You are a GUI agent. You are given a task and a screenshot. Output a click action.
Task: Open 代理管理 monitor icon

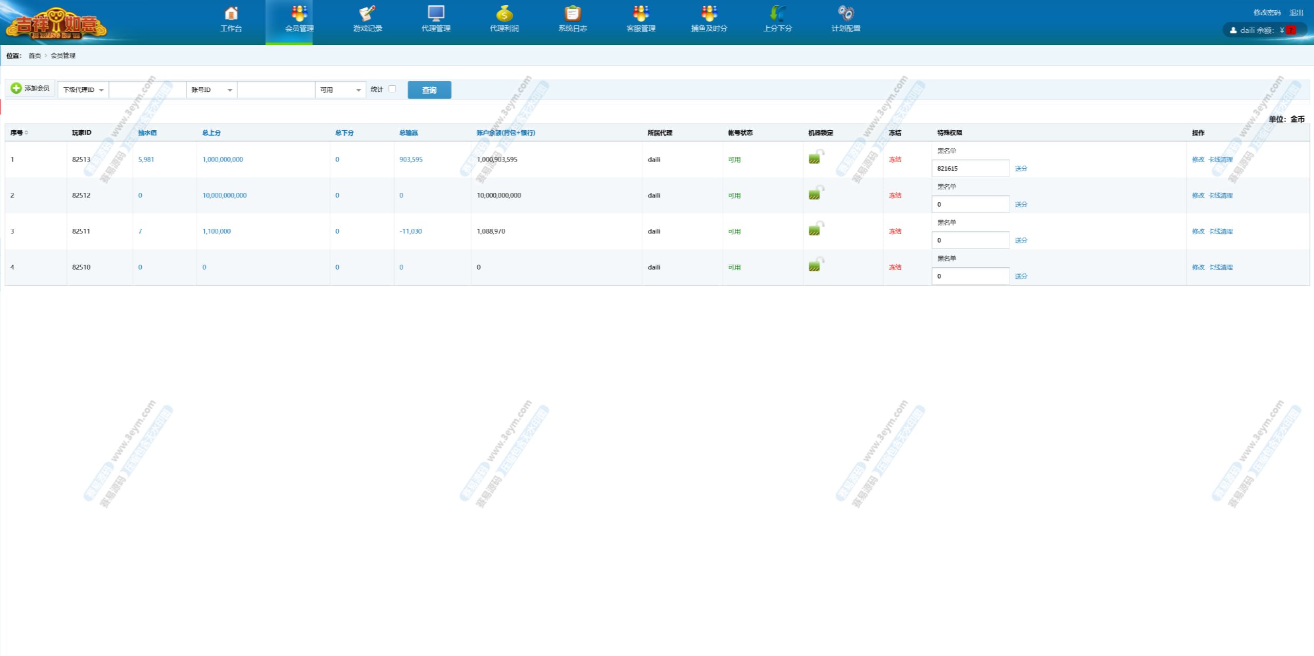pos(436,13)
